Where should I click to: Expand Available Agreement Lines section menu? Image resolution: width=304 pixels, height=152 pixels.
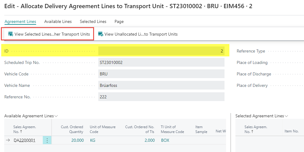(56, 116)
